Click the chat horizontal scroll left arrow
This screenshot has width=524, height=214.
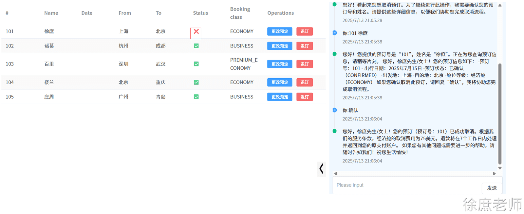[x=336, y=174]
